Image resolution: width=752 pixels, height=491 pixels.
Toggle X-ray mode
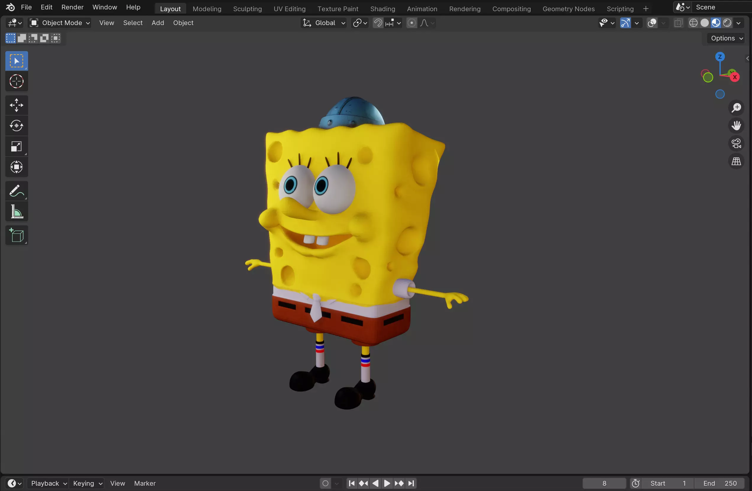click(x=678, y=23)
